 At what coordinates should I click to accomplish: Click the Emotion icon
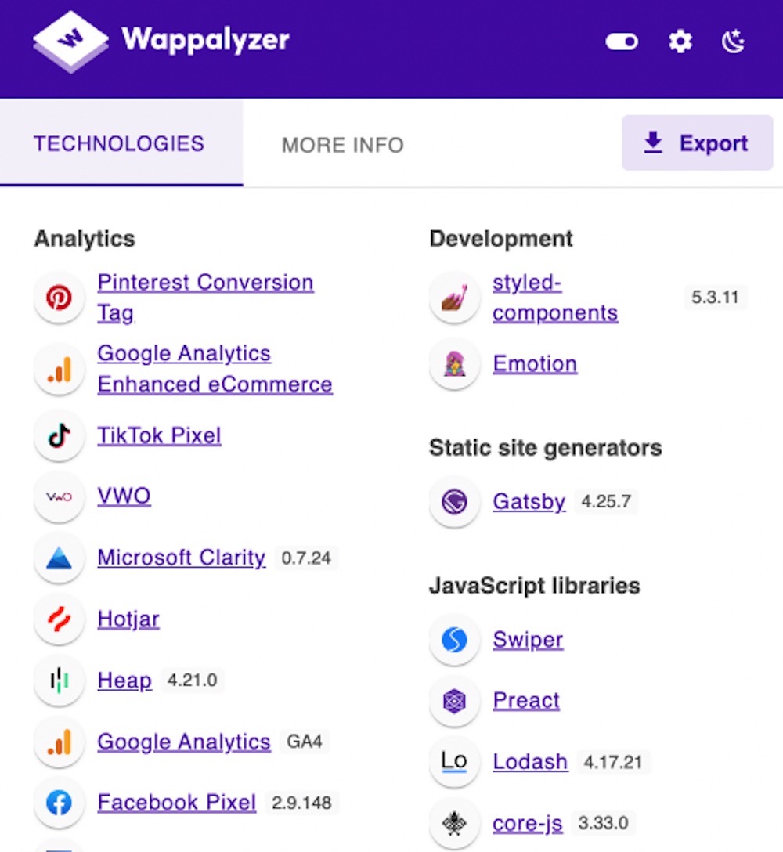455,364
